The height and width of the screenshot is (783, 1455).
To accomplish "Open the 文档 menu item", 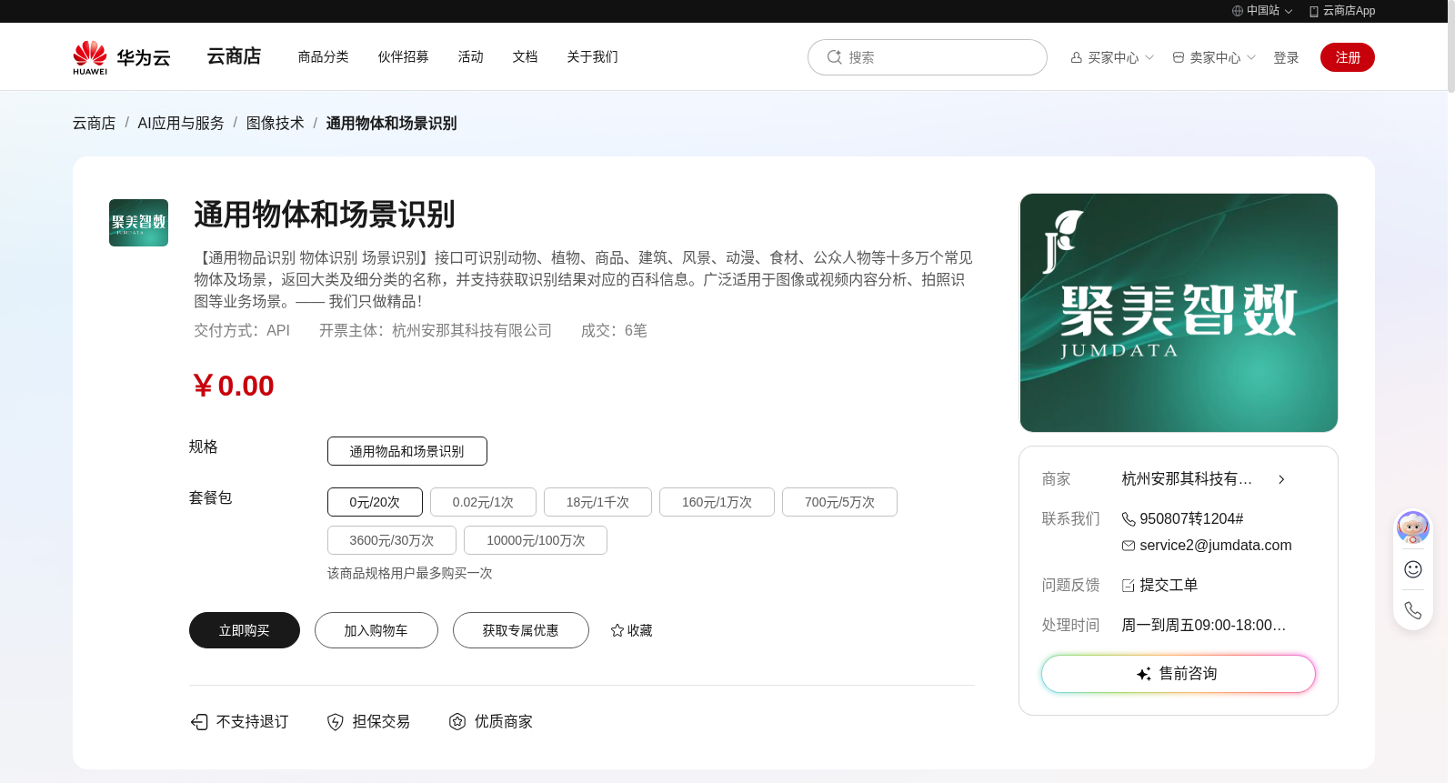I will click(x=526, y=56).
